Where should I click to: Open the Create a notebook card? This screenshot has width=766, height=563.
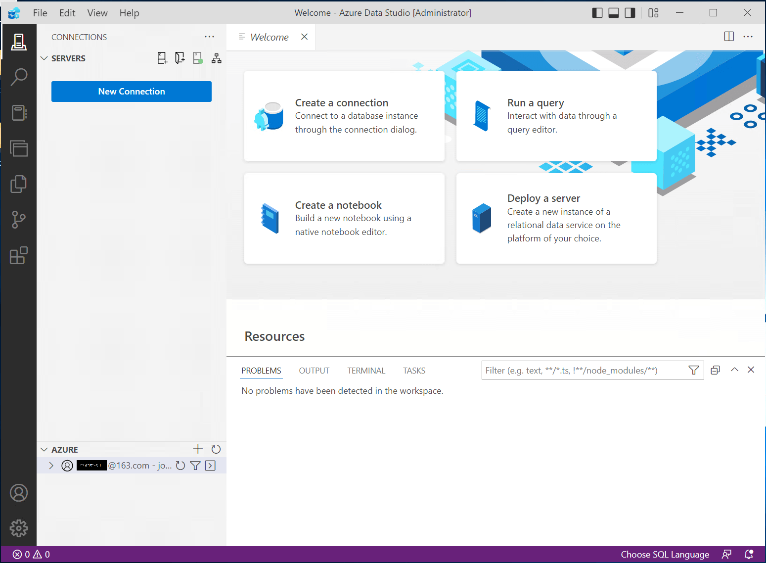344,218
